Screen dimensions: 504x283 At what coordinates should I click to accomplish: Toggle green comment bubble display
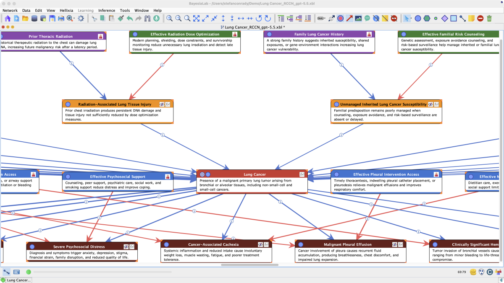(367, 18)
